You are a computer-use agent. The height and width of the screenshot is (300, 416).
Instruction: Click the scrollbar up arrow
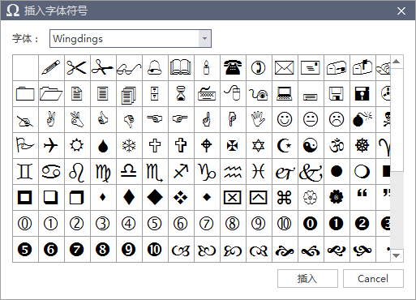click(397, 62)
